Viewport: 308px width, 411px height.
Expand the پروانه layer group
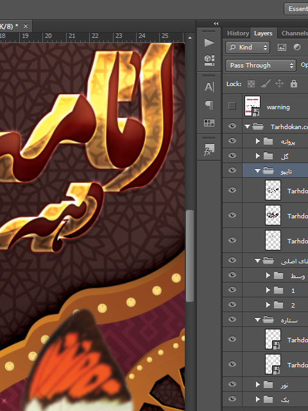coord(258,141)
